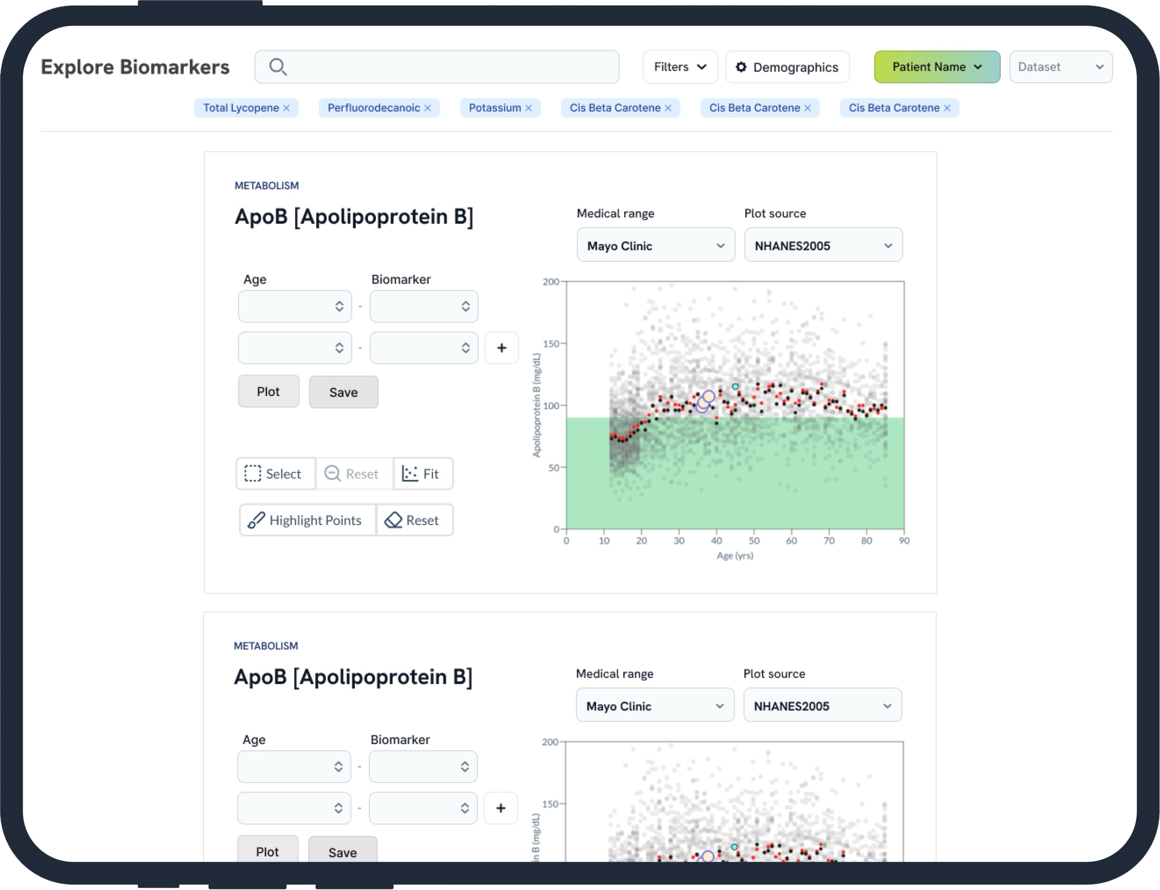Image resolution: width=1160 pixels, height=890 pixels.
Task: Click the Potassium tag label
Action: click(495, 108)
